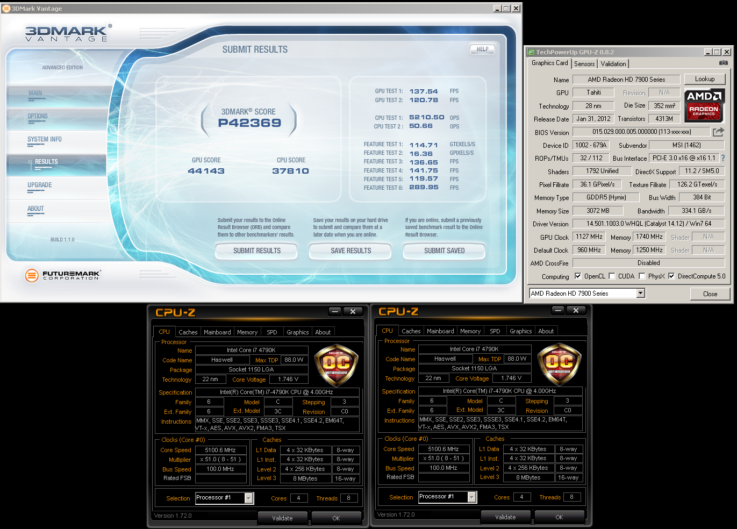Open Memory tab in left CPU-Z
The width and height of the screenshot is (737, 529).
click(x=247, y=332)
